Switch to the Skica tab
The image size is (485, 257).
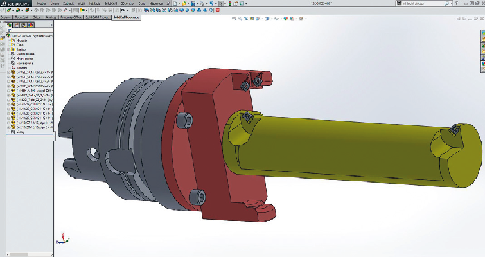click(37, 17)
